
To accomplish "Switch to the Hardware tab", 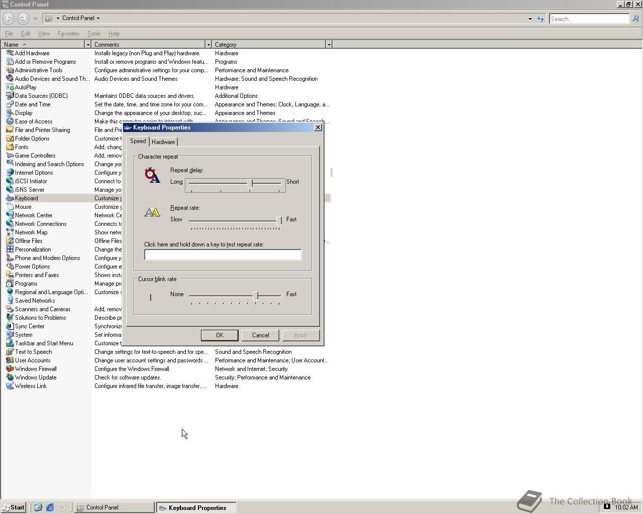I will 163,142.
